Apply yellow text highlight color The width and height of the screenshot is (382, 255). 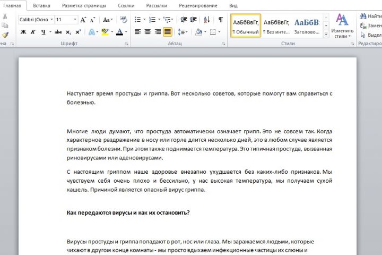tap(105, 32)
